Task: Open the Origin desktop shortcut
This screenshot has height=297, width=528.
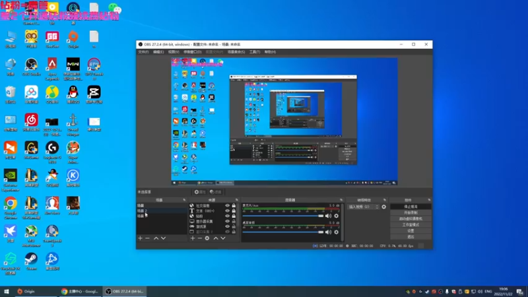Action: (73, 39)
